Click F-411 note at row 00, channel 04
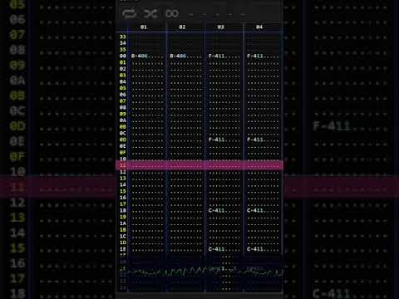The width and height of the screenshot is (399, 299). pos(255,56)
